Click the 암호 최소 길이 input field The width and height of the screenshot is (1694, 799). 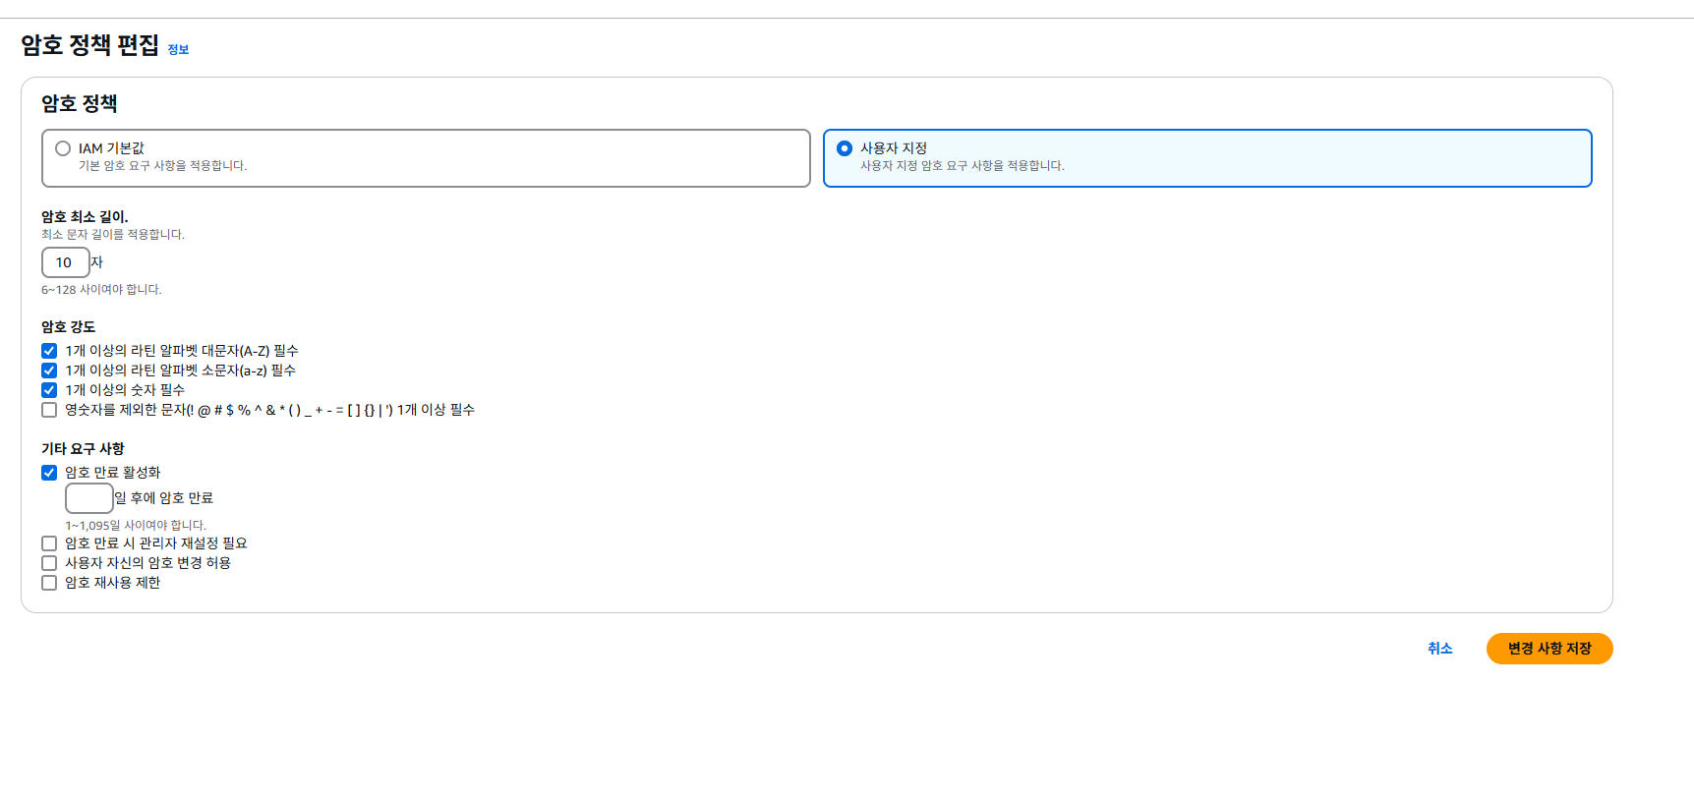point(65,262)
